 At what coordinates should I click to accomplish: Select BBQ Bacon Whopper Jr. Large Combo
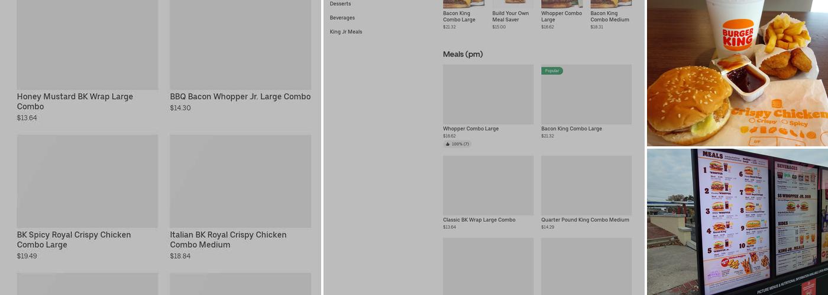[x=240, y=97]
